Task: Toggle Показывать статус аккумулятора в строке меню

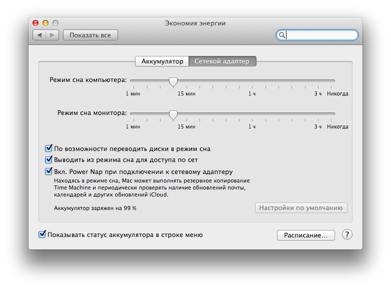Action: tap(42, 234)
